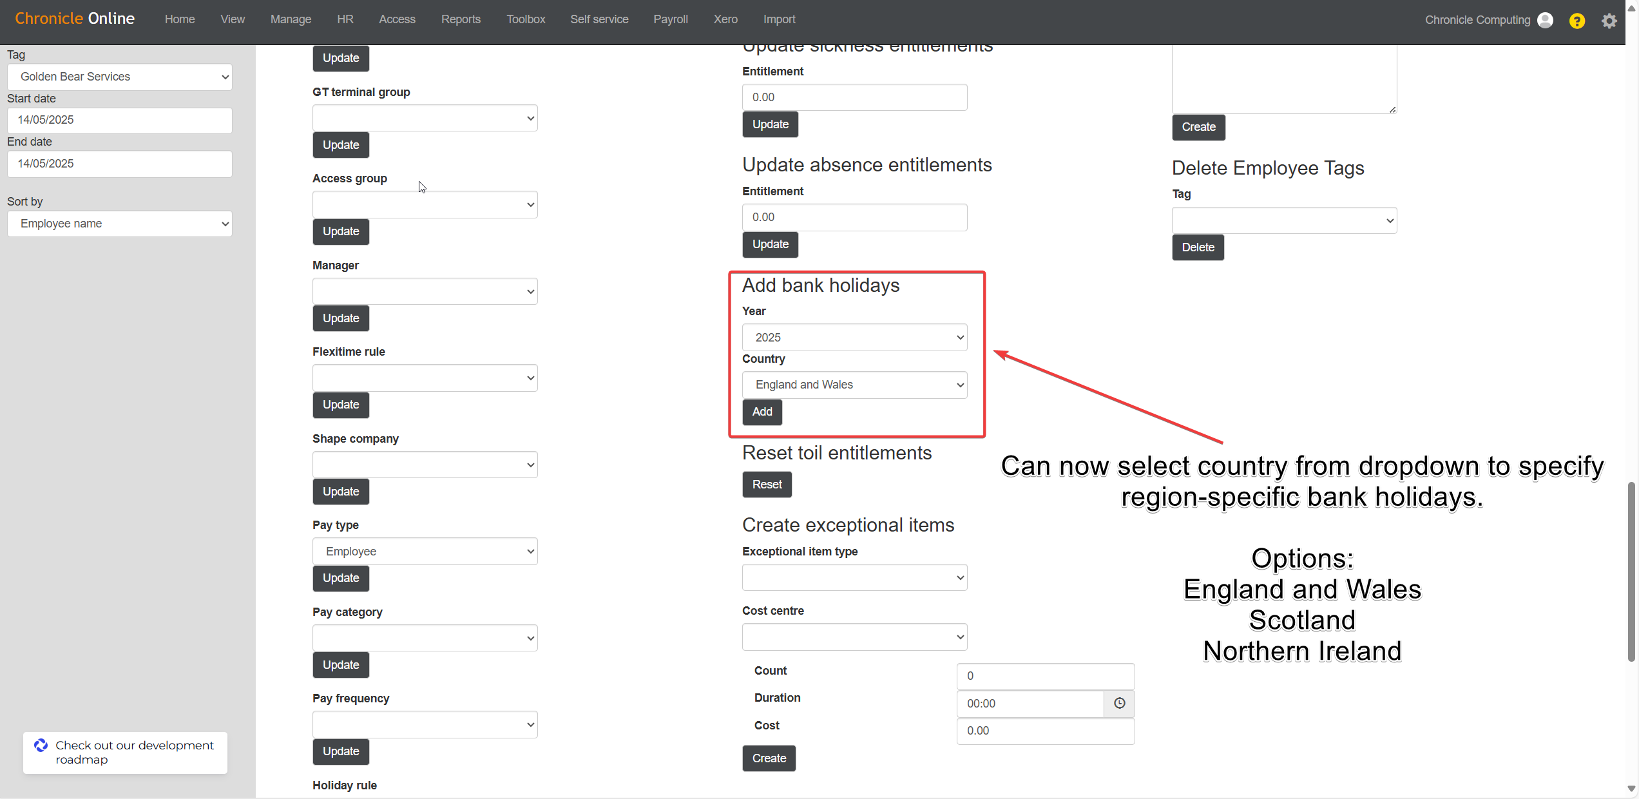Open the settings gear icon
Image resolution: width=1639 pixels, height=799 pixels.
1609,21
